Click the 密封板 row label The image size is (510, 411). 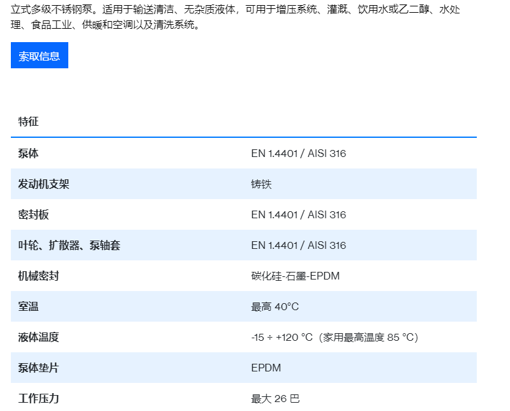(x=33, y=214)
